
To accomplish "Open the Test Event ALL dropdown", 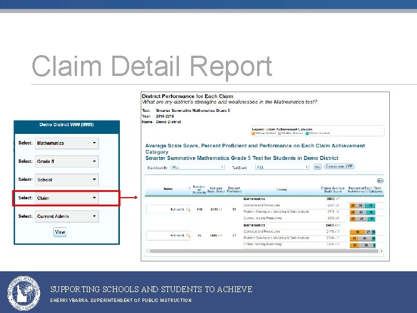I will pyautogui.click(x=282, y=167).
